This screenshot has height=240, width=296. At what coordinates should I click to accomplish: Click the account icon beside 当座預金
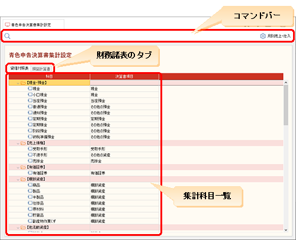click(x=30, y=100)
